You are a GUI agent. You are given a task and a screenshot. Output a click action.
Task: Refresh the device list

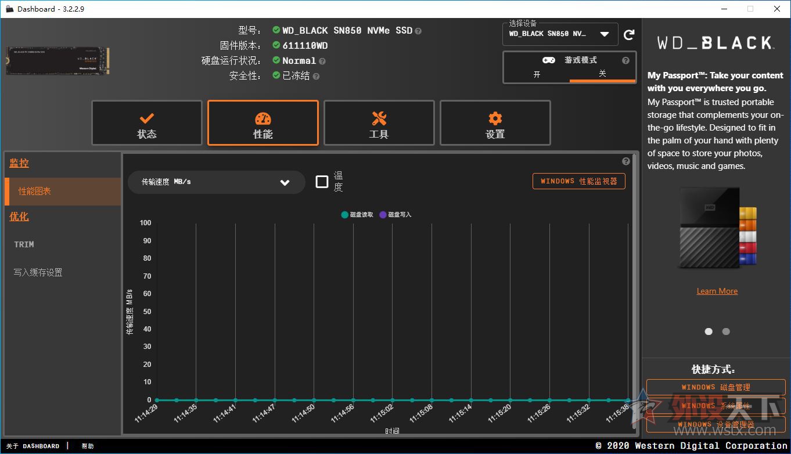(630, 34)
